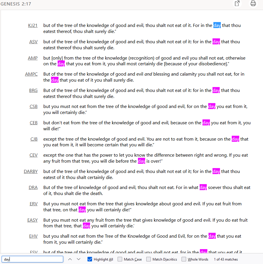The height and width of the screenshot is (264, 263).
Task: Go to previous find match arrow
Action: coord(70,259)
